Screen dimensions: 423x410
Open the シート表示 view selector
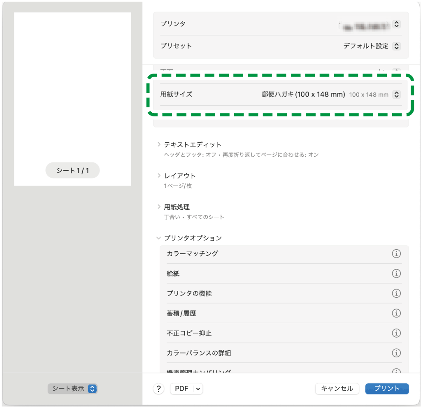[72, 388]
